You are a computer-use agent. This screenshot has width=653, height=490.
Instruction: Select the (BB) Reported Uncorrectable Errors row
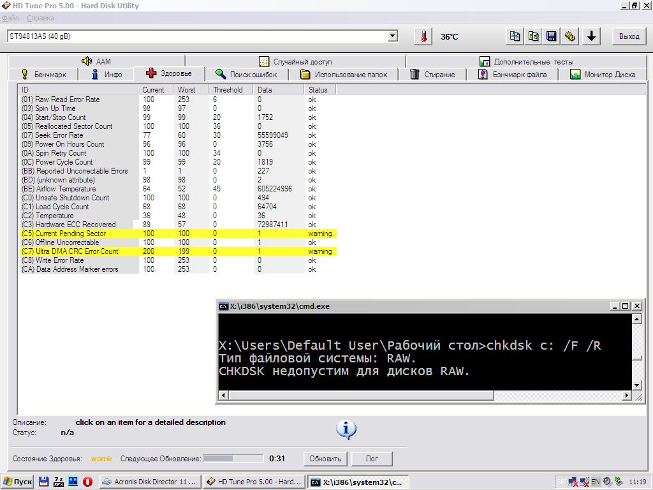pos(179,171)
